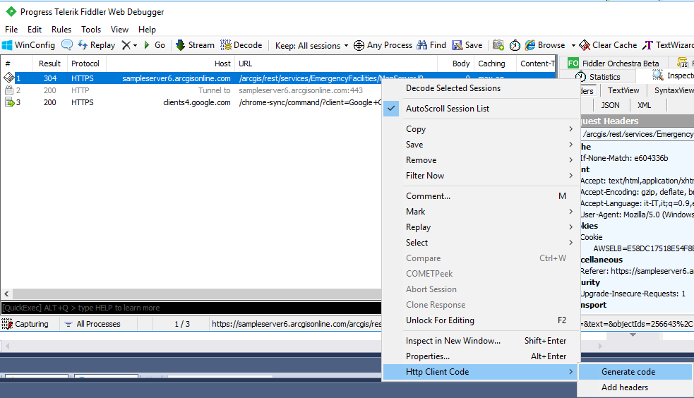The width and height of the screenshot is (694, 398).
Task: Click the Comment... menu entry
Action: pos(481,196)
